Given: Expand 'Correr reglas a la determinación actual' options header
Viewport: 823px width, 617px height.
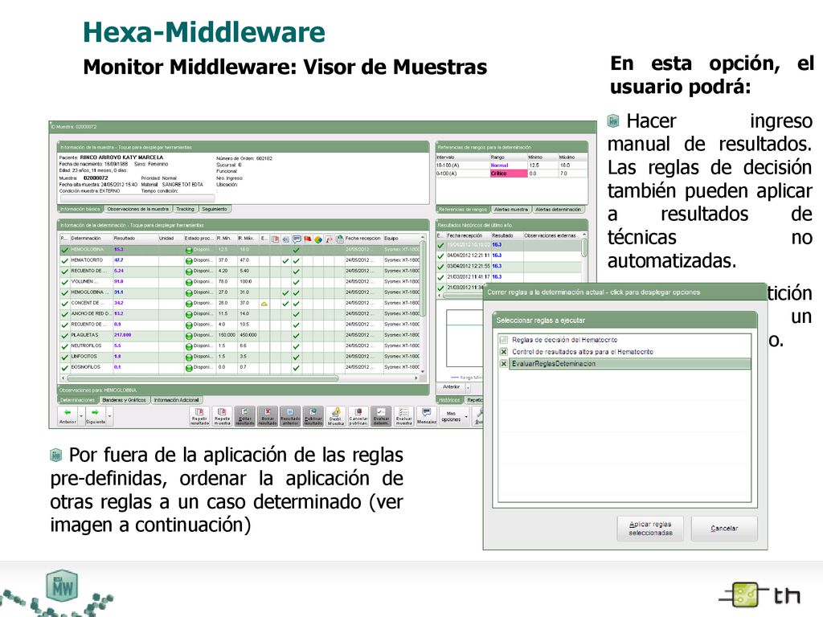Looking at the screenshot, I should pyautogui.click(x=624, y=292).
